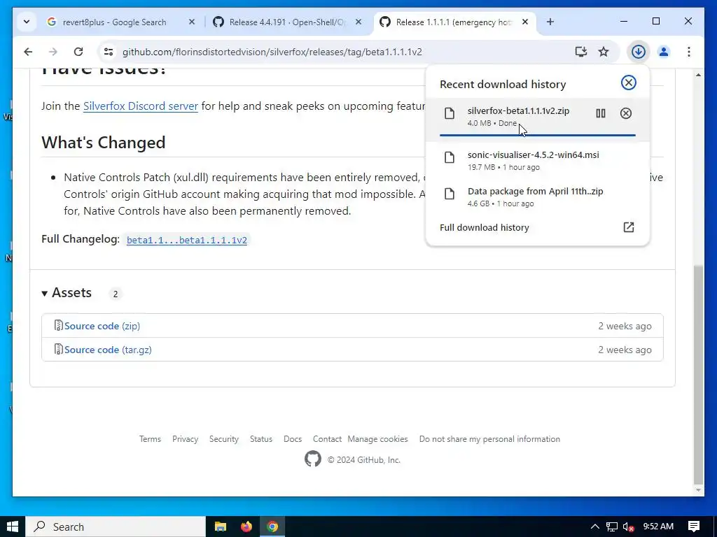Open the Terms footer link
Image resolution: width=717 pixels, height=537 pixels.
150,439
